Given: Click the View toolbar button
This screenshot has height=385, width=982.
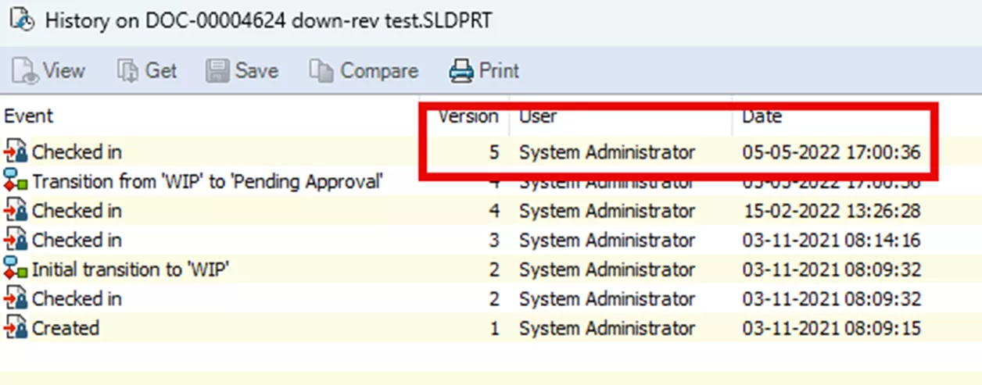Looking at the screenshot, I should tap(48, 71).
